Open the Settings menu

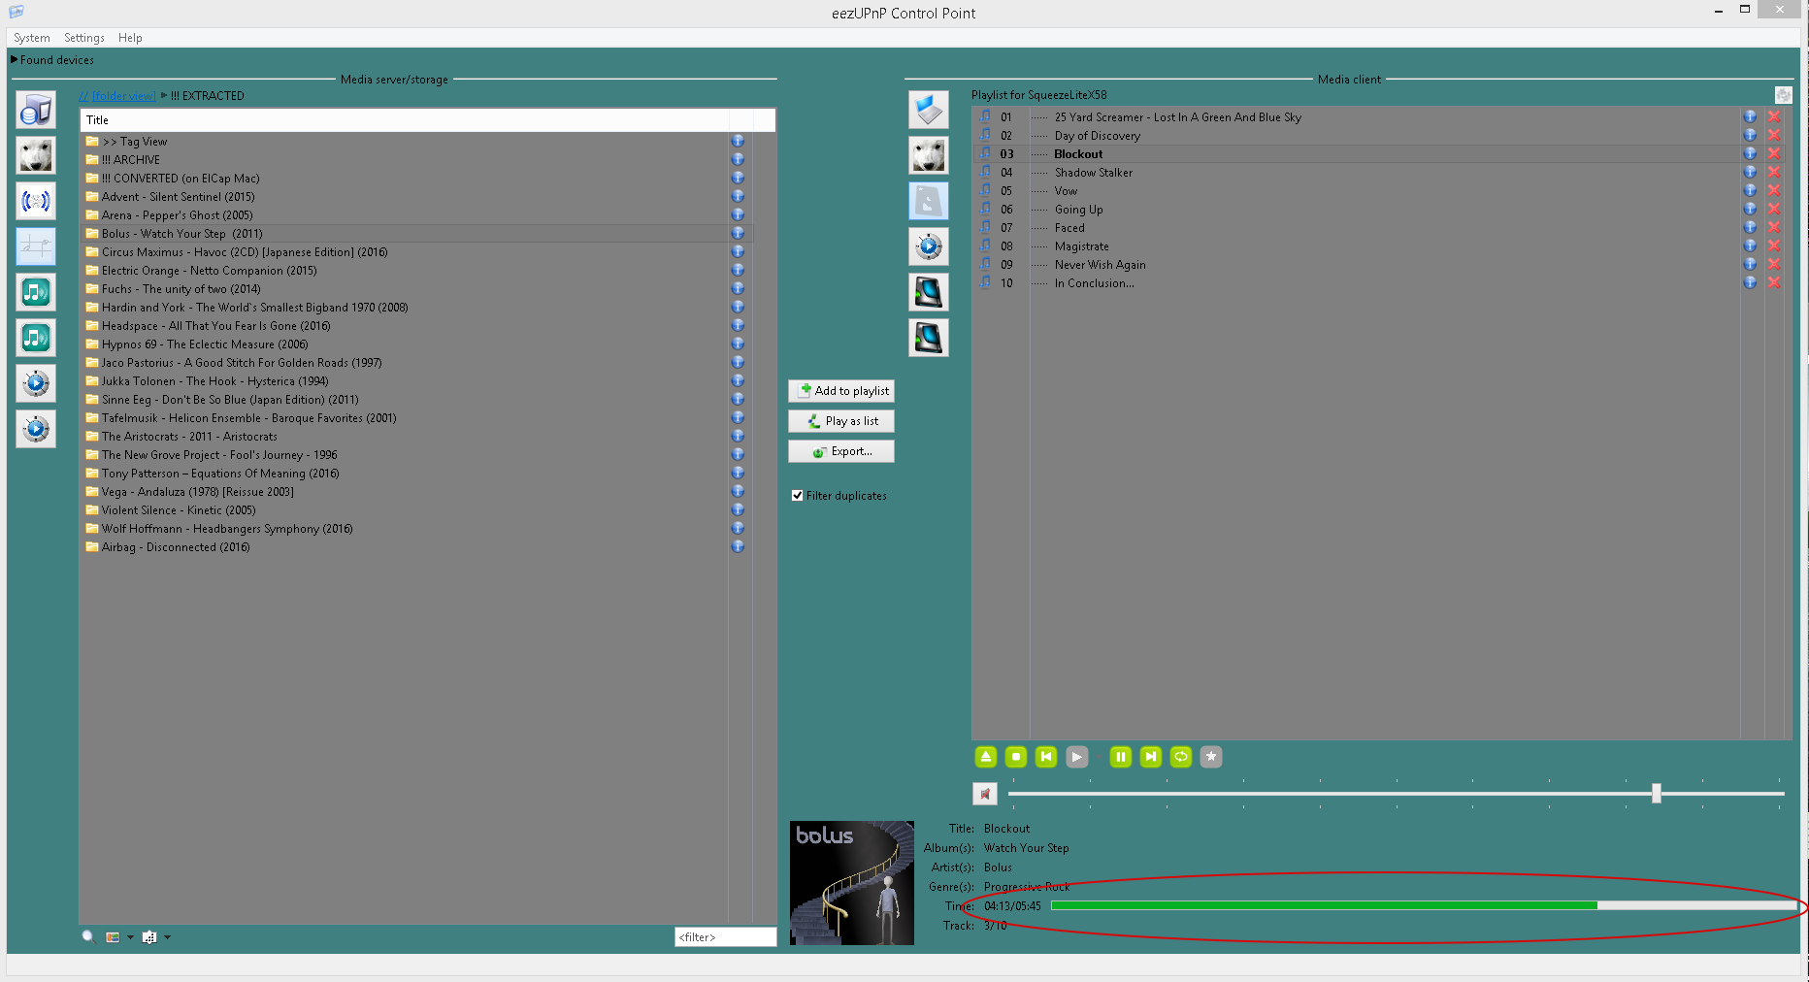84,38
